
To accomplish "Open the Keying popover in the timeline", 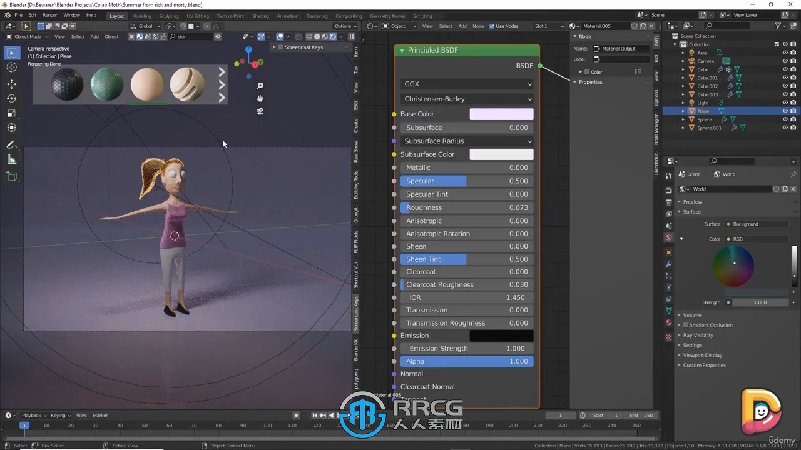I will tap(61, 415).
